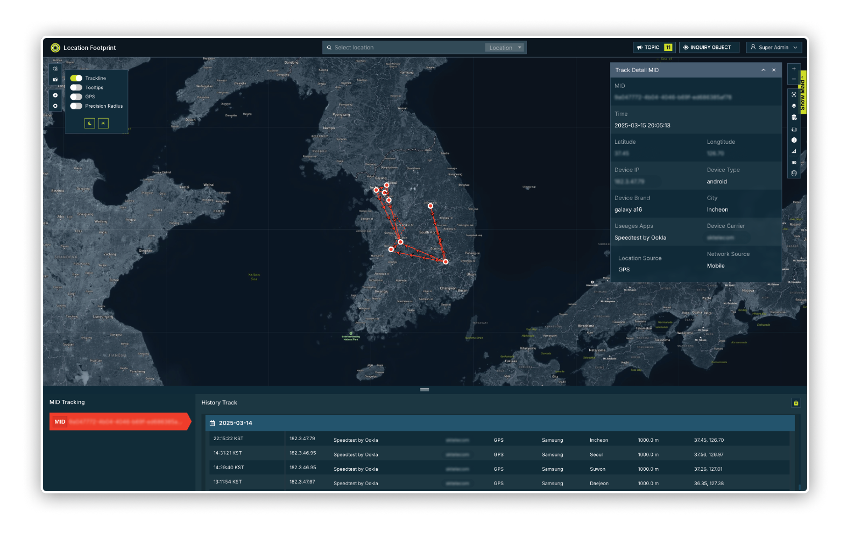The height and width of the screenshot is (534, 851).
Task: Open the Super Admin user menu
Action: coord(774,48)
